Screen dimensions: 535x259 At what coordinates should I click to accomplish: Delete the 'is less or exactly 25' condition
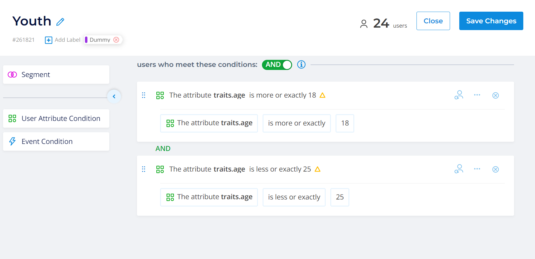[496, 169]
